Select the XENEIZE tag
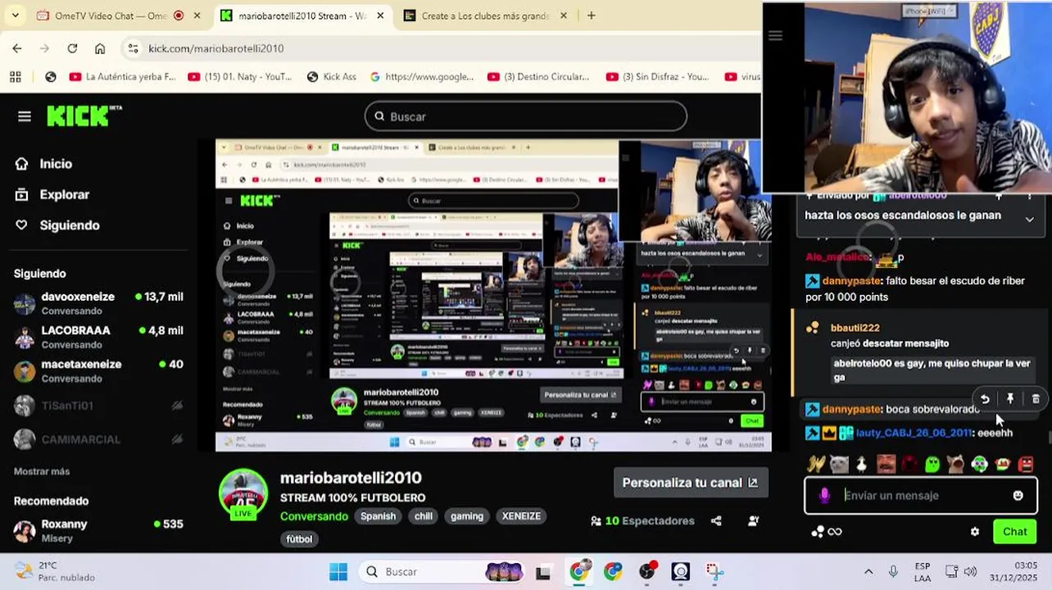The width and height of the screenshot is (1052, 590). click(521, 516)
